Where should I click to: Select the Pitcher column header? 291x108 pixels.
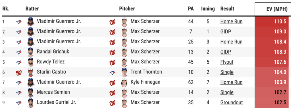pos(127,9)
